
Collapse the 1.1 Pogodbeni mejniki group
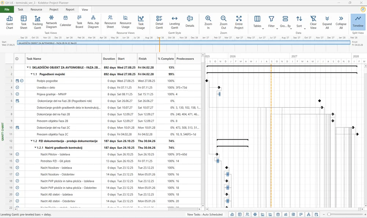click(32, 74)
